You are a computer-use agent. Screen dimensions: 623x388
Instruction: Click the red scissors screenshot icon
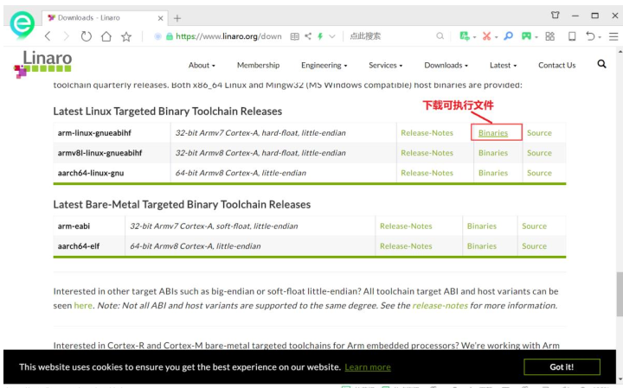tap(486, 36)
